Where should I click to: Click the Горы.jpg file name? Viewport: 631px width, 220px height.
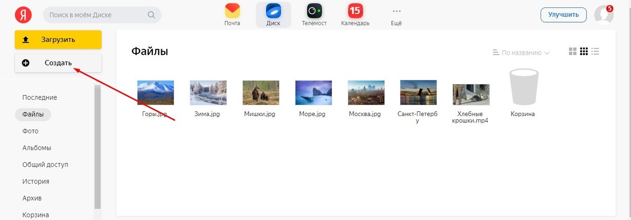(x=155, y=113)
